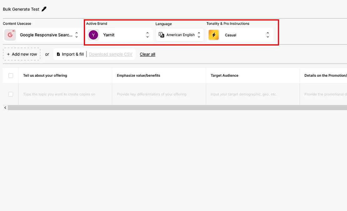Click the purple Yarnit brand avatar

point(93,35)
